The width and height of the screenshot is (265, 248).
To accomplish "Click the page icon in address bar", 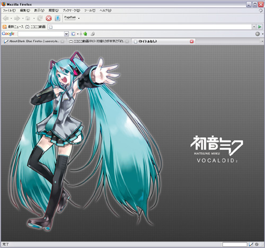I will point(51,27).
